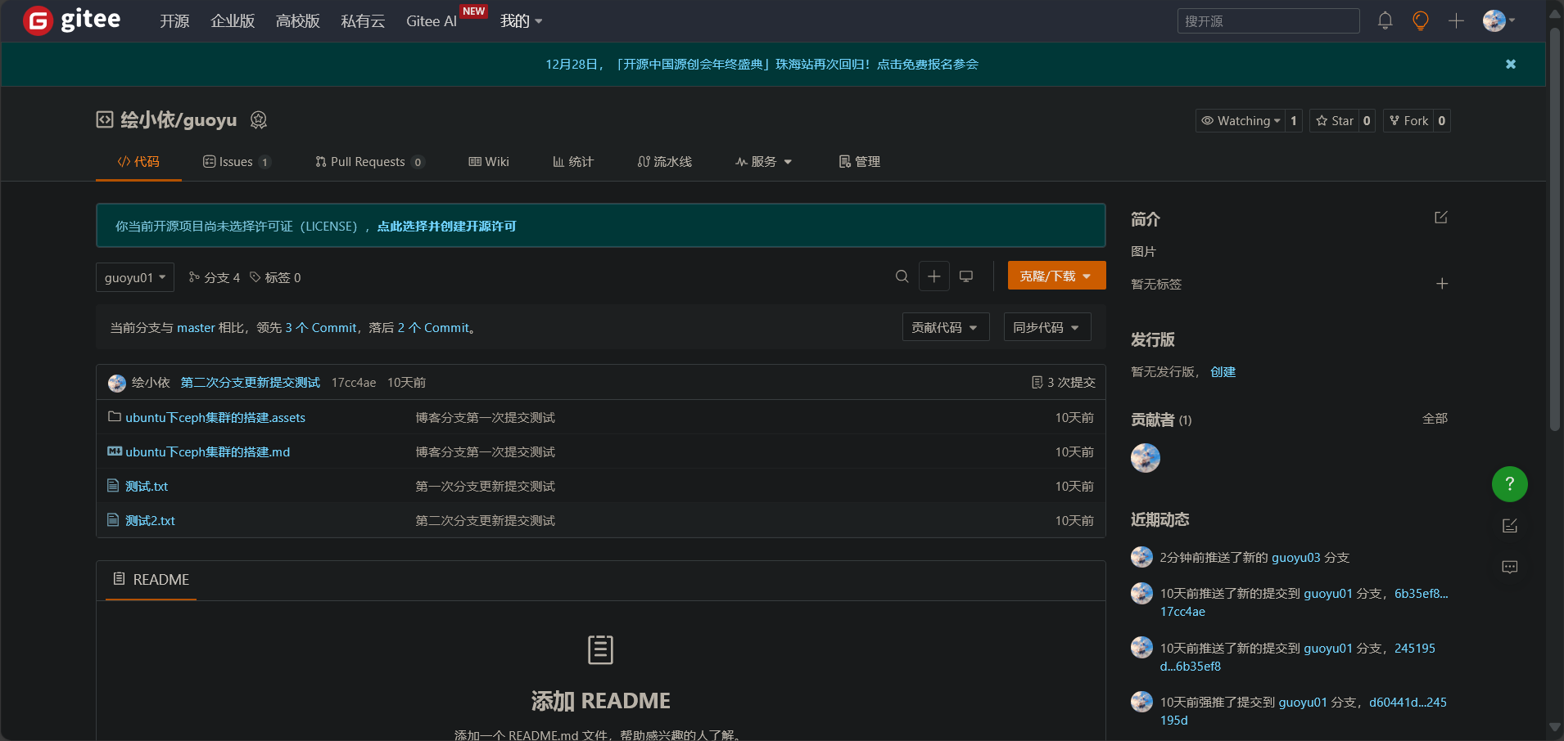Open the 我的 menu in the top nav
This screenshot has width=1564, height=741.
(x=522, y=21)
